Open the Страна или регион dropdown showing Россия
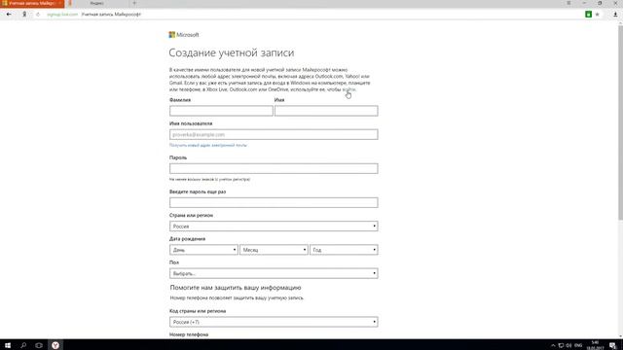Viewport: 623px width, 350px height. pyautogui.click(x=274, y=227)
